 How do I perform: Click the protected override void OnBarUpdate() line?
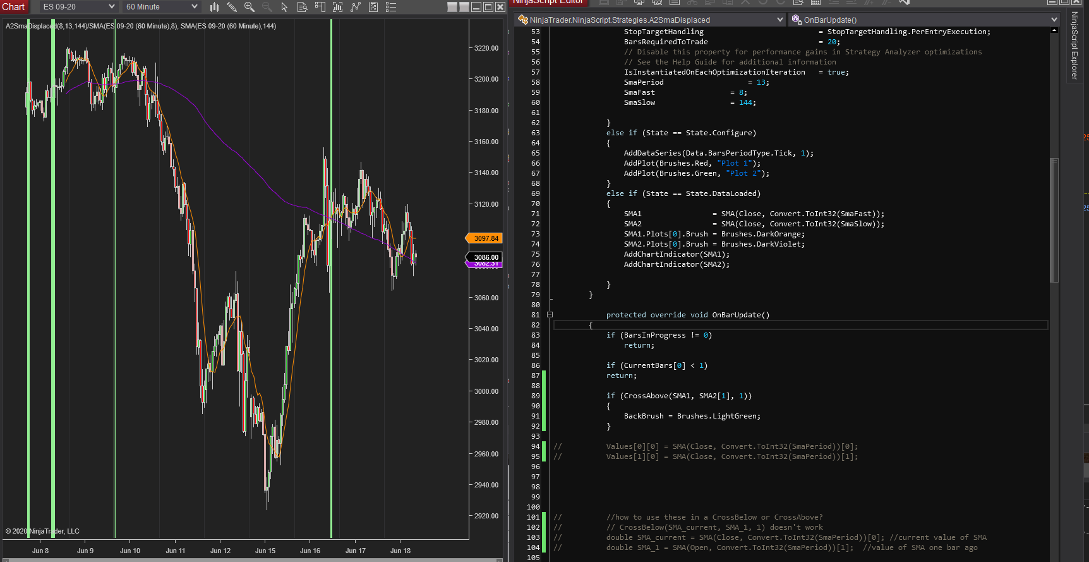click(x=688, y=315)
